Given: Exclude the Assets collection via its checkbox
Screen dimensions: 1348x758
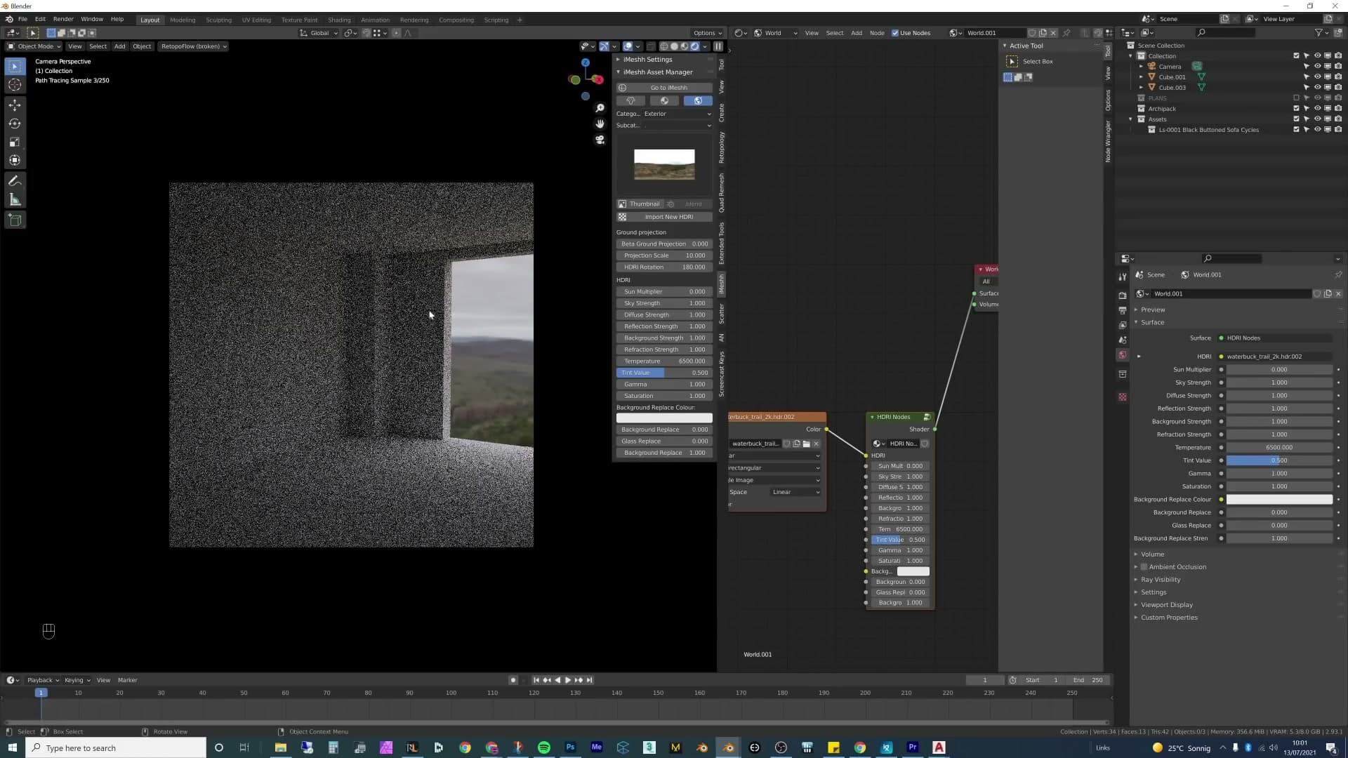Looking at the screenshot, I should (x=1296, y=119).
